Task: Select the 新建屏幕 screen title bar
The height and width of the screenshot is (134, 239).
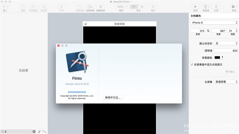Action: pos(119,24)
